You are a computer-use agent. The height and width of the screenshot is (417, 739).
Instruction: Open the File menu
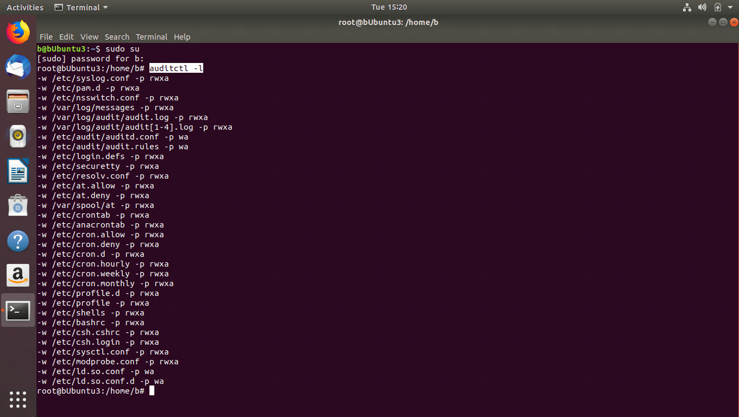pyautogui.click(x=46, y=37)
